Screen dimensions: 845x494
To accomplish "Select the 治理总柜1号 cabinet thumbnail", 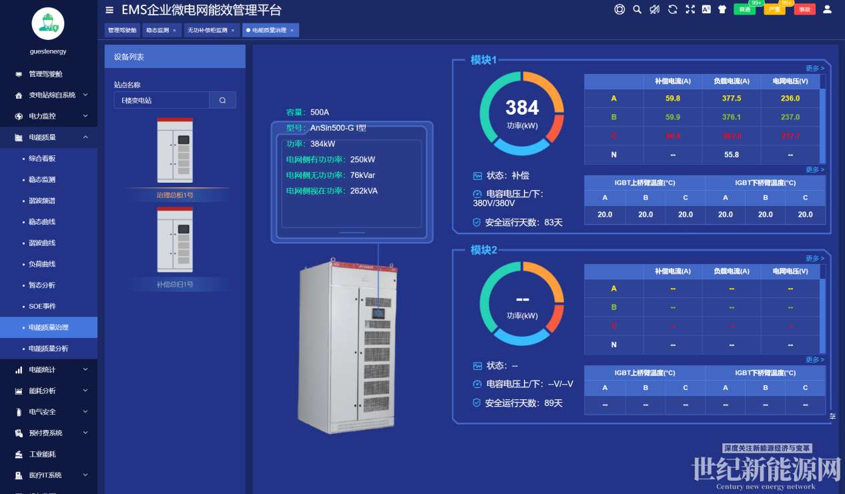I will [x=175, y=150].
